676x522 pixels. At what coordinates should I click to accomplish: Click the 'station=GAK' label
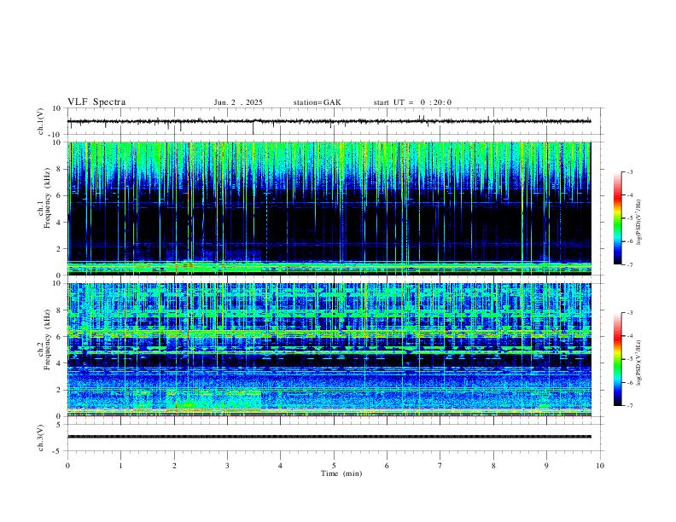[x=317, y=102]
